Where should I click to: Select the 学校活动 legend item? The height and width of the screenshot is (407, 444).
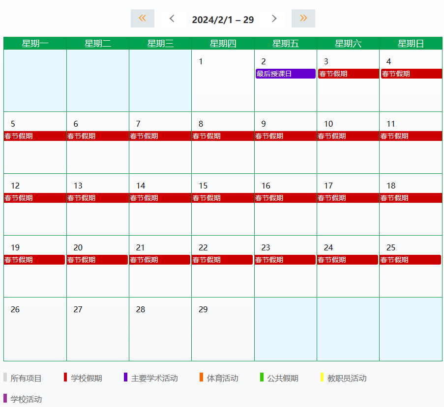point(26,399)
